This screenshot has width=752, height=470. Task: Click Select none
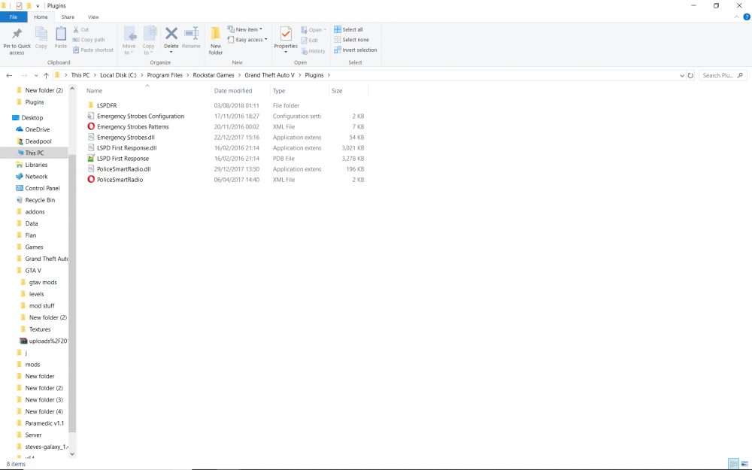point(351,40)
